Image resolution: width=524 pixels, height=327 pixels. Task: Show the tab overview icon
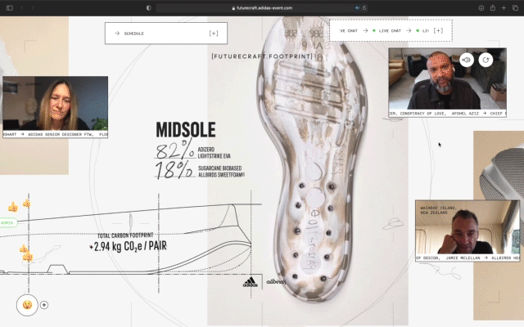pyautogui.click(x=515, y=7)
